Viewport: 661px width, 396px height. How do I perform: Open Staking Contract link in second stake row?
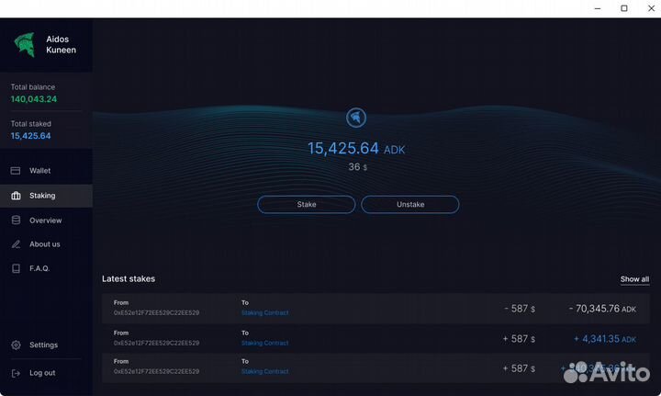point(264,343)
